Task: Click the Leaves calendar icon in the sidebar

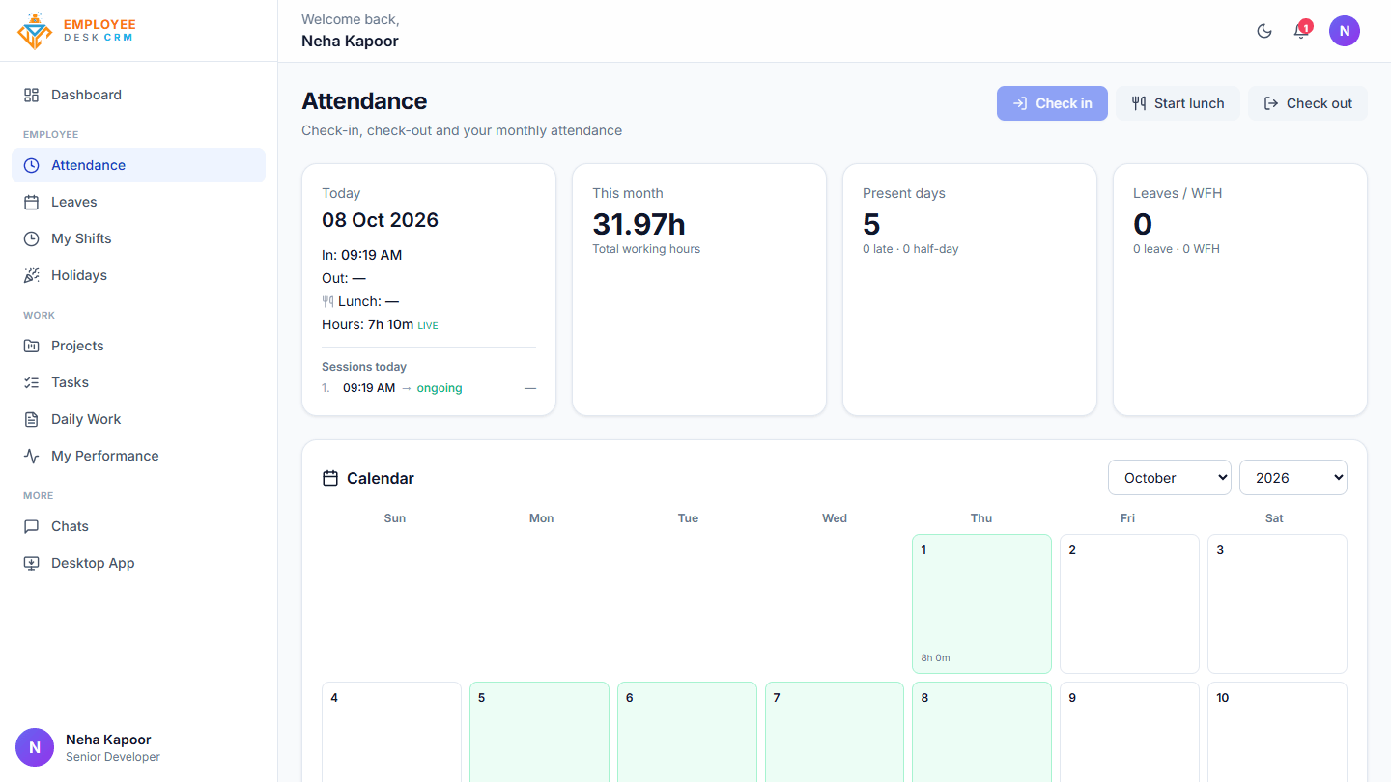Action: (32, 202)
